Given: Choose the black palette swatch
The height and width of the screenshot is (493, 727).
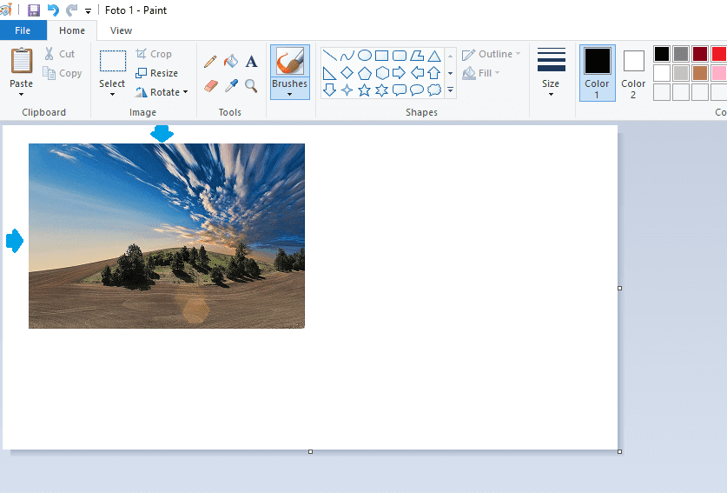Looking at the screenshot, I should tap(662, 54).
